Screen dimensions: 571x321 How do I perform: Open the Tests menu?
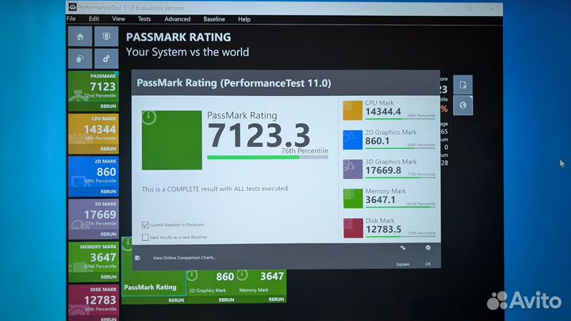(144, 19)
